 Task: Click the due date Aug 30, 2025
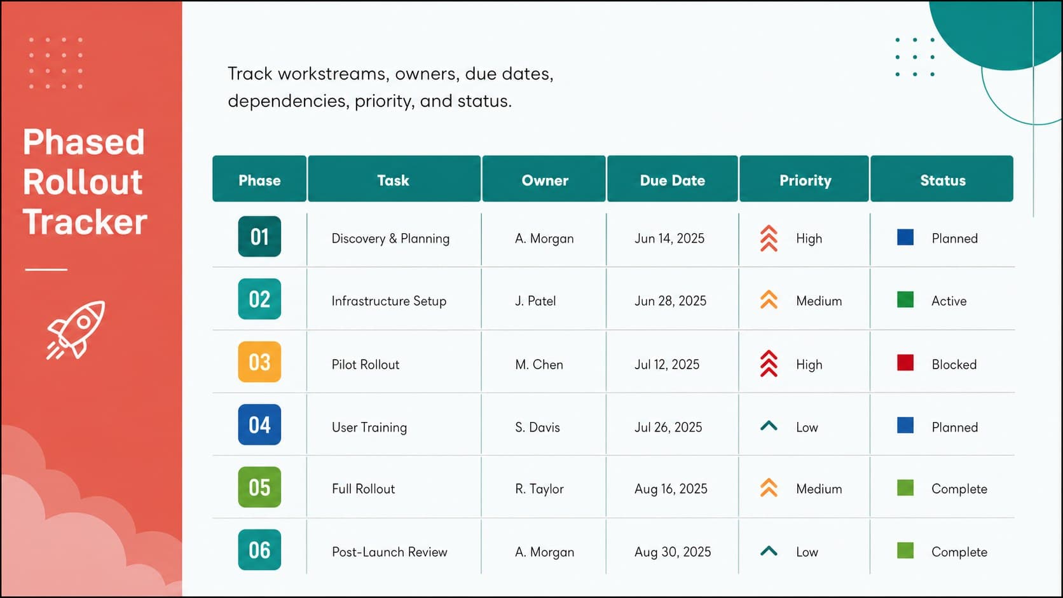tap(673, 552)
